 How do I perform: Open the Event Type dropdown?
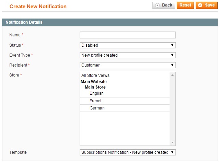click(x=127, y=55)
